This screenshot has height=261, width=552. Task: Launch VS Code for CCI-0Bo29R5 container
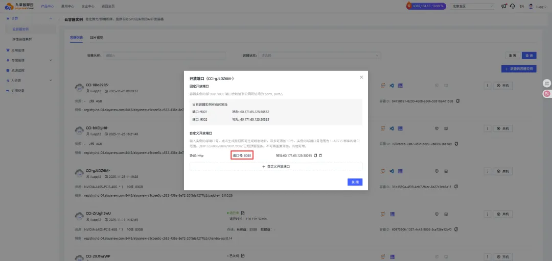click(x=392, y=86)
